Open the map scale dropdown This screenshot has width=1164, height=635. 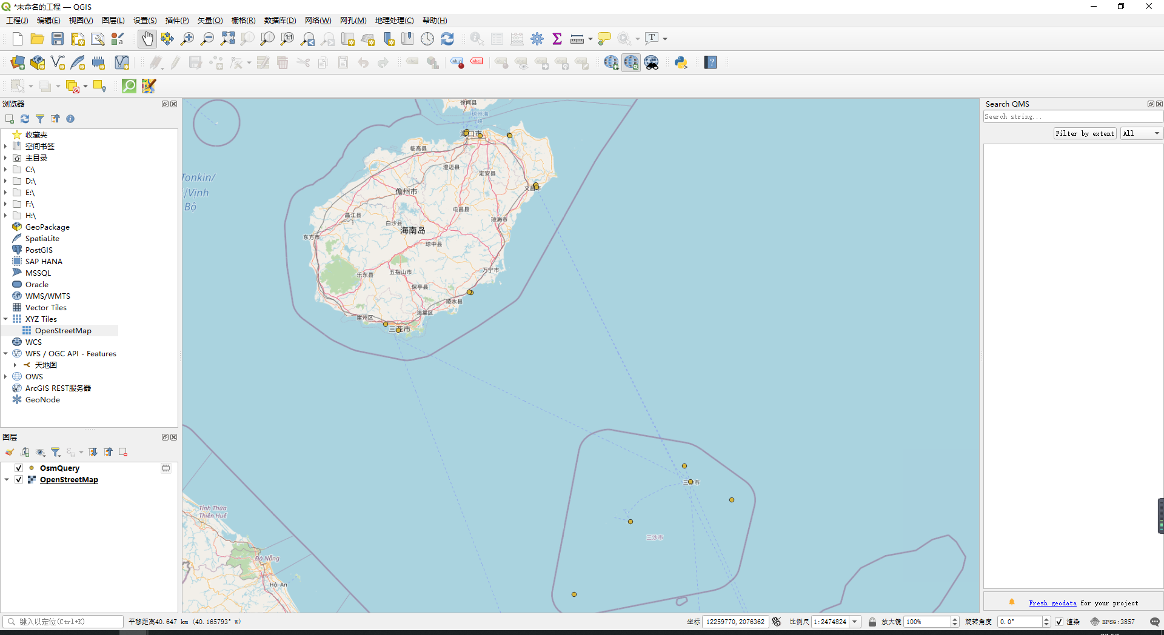(855, 622)
